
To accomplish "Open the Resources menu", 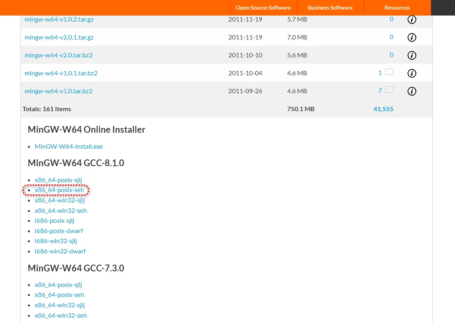I will [397, 8].
